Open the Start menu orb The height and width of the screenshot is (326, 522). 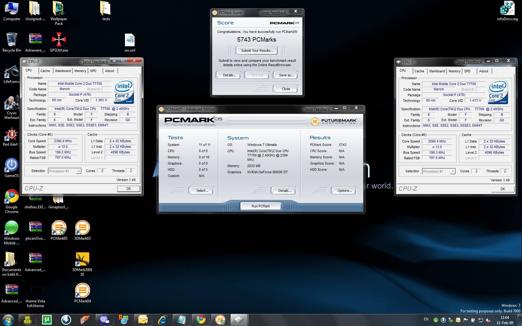(x=8, y=319)
